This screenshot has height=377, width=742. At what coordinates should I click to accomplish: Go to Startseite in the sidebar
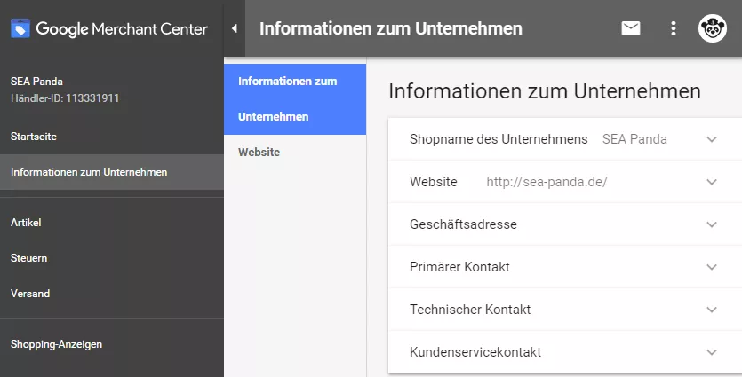(112, 137)
